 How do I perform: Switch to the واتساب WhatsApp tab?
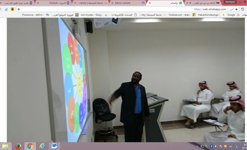(x=165, y=3)
